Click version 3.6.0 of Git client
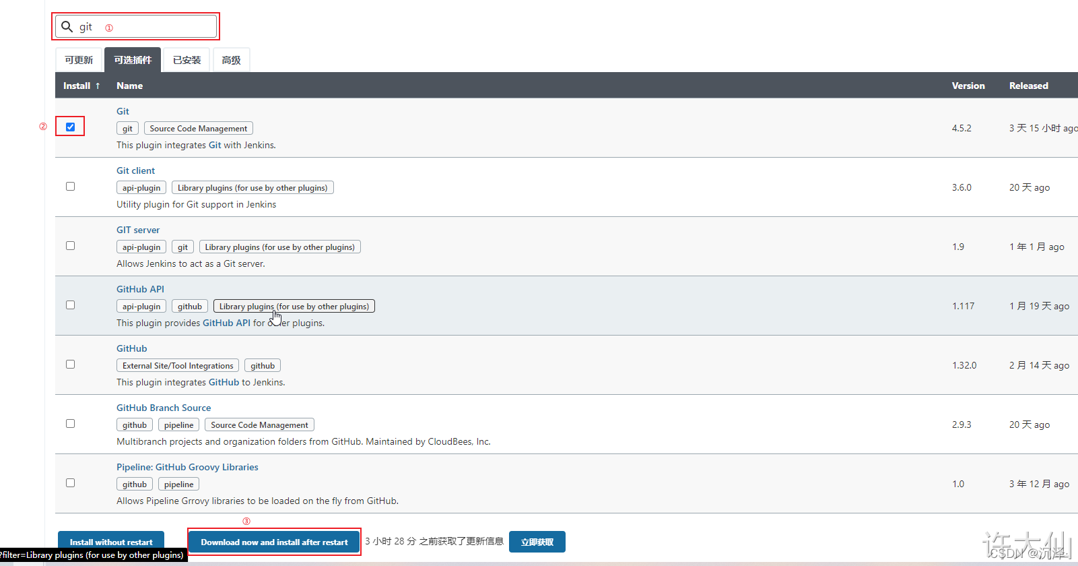 (962, 187)
